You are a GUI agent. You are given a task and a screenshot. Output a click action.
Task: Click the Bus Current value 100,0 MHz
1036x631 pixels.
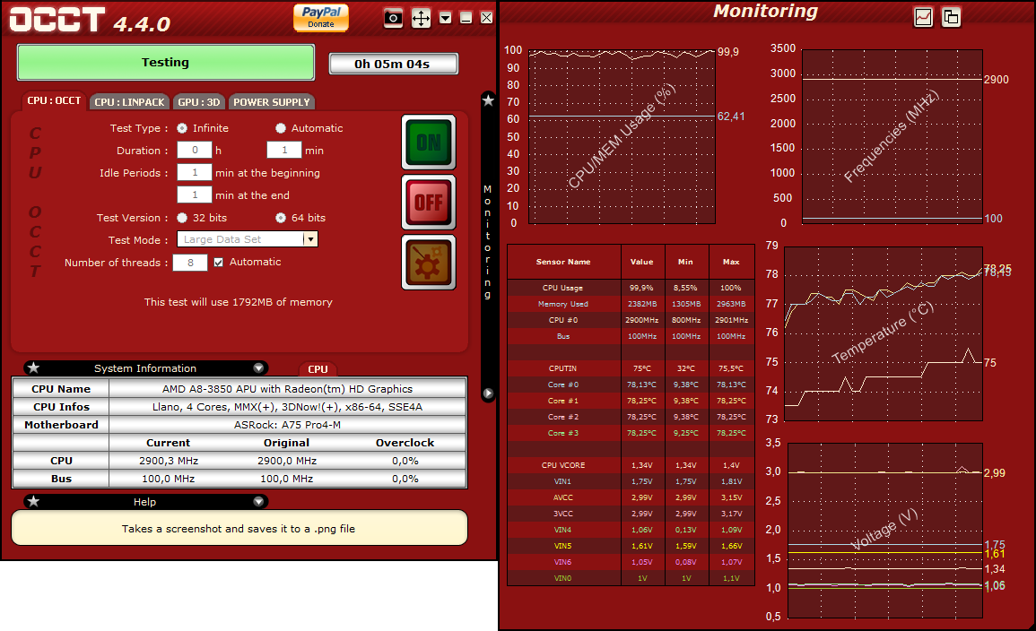(169, 479)
